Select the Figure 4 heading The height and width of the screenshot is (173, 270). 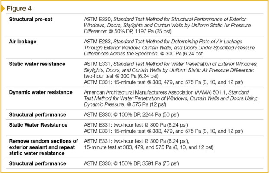(19, 8)
